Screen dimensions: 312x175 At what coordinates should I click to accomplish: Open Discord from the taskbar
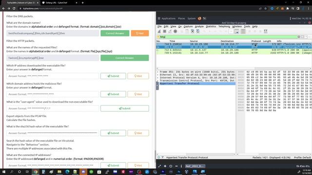coord(83,172)
